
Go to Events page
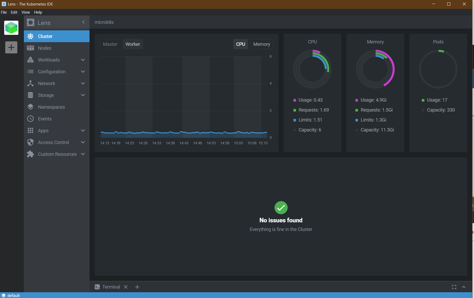(x=57, y=119)
